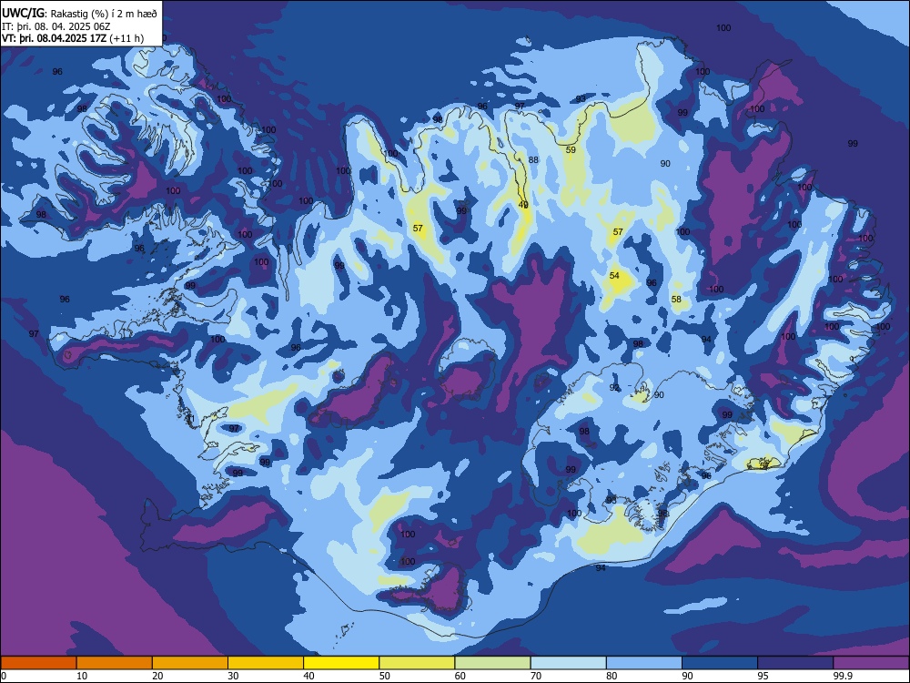910x683 pixels.
Task: Click the 10–20% orange legend swatch
Action: [x=115, y=663]
